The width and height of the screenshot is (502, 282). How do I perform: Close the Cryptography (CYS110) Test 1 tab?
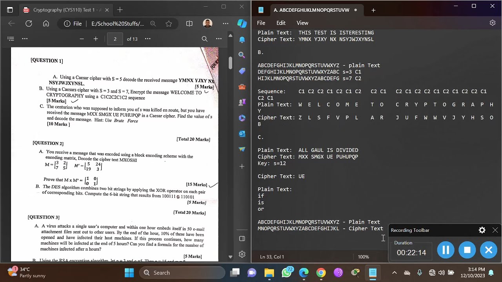click(x=107, y=10)
